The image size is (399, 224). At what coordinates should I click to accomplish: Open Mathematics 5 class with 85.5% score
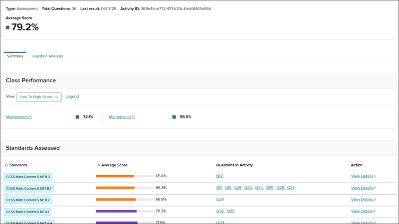click(x=122, y=117)
